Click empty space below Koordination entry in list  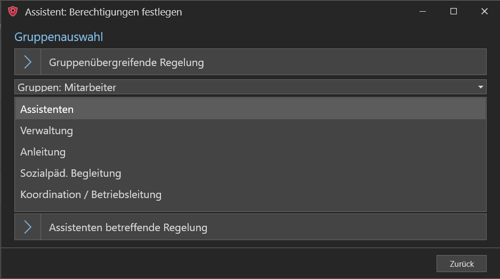(x=251, y=208)
